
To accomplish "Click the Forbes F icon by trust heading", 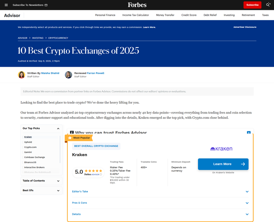I will (x=72, y=132).
